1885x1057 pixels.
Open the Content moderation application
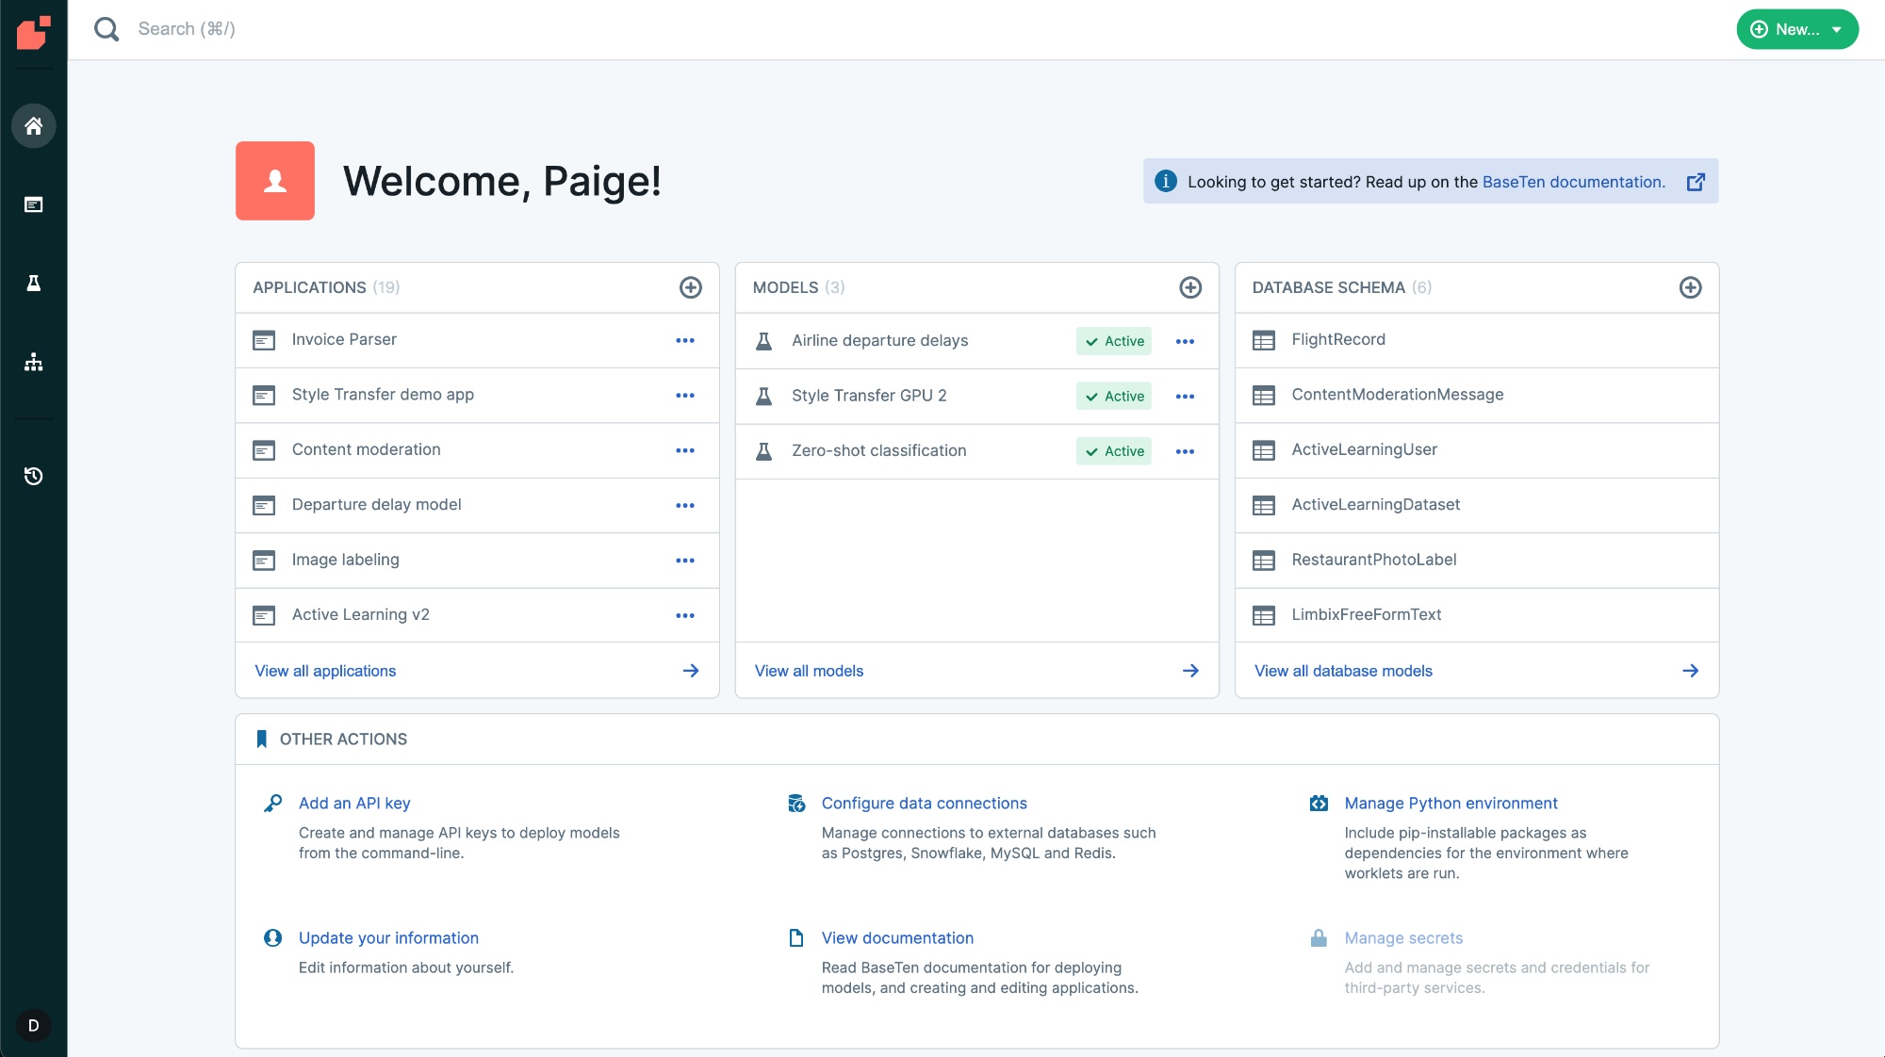[x=477, y=450]
